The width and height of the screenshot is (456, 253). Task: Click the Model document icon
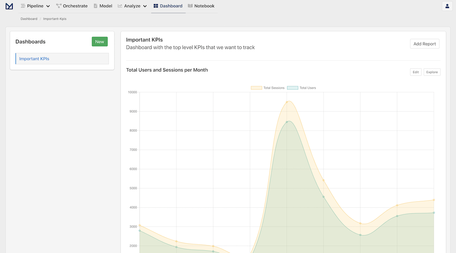tap(95, 6)
